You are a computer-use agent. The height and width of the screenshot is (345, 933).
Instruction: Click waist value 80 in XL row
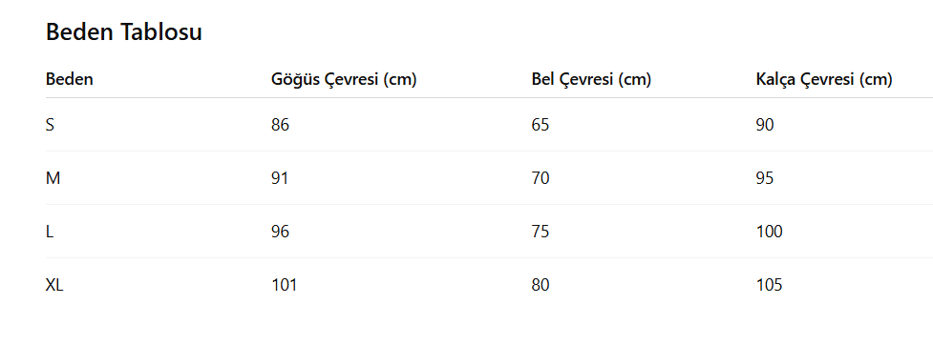[541, 285]
